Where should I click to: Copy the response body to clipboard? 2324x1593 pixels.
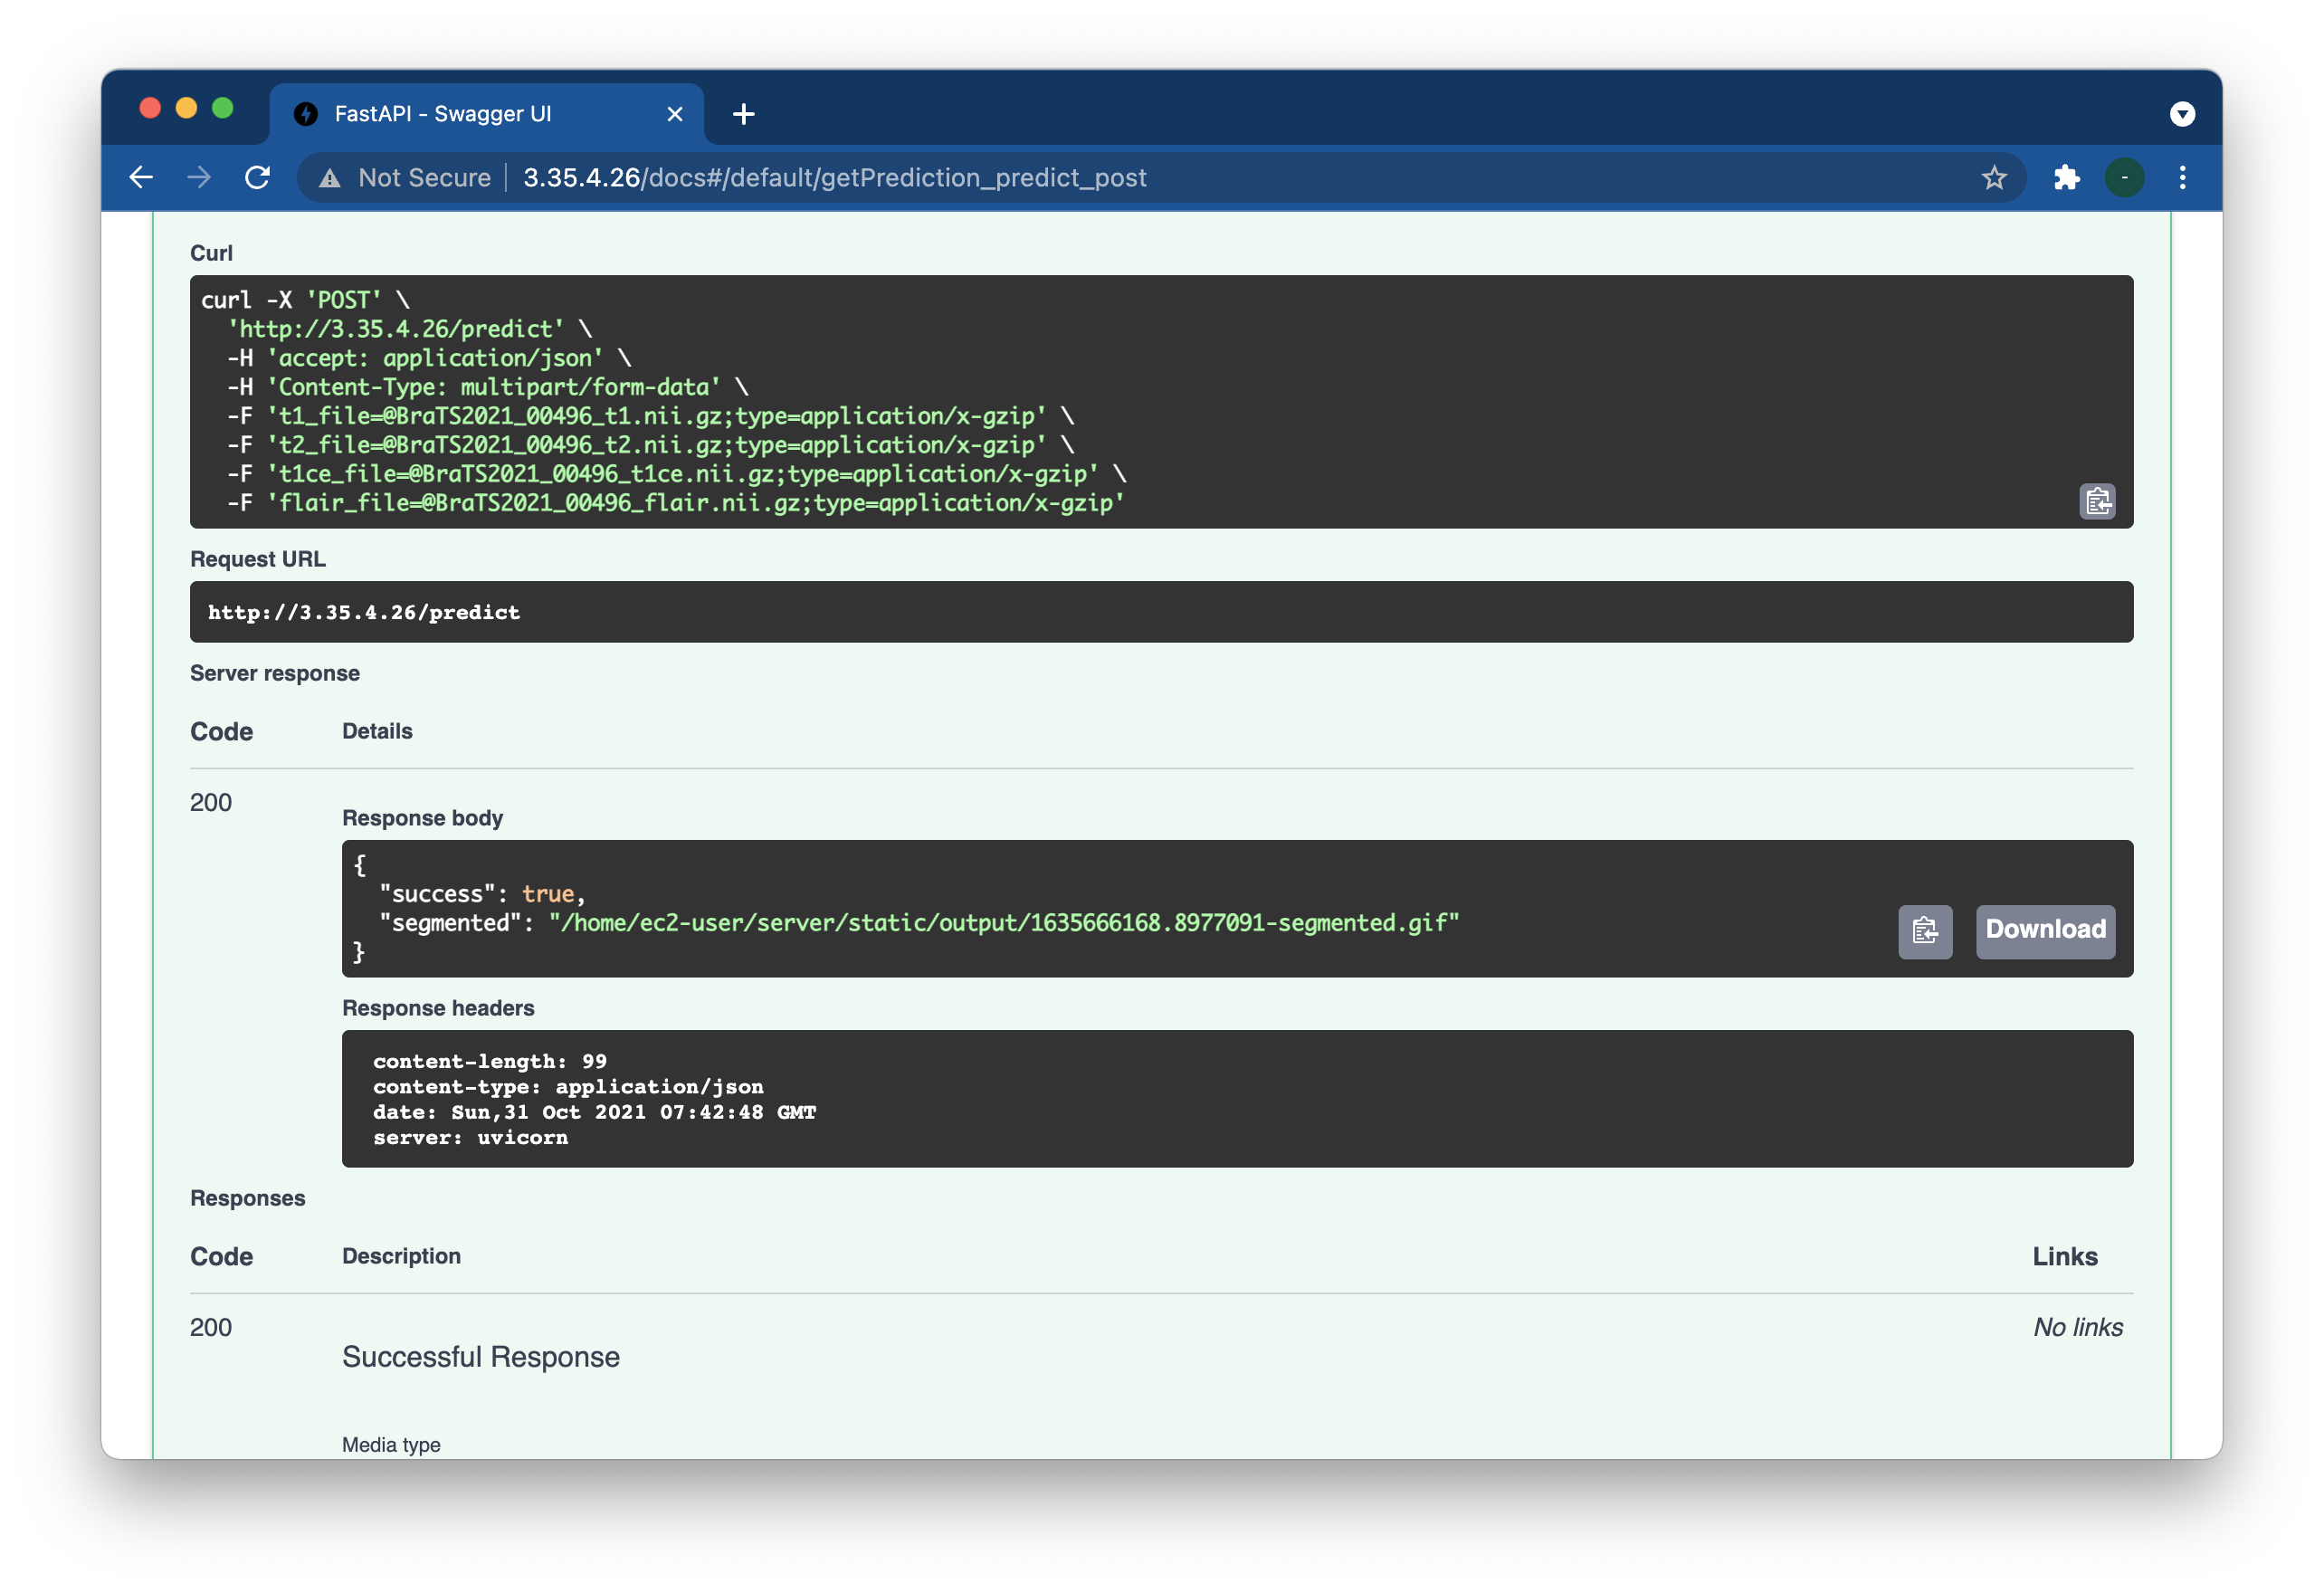pyautogui.click(x=1924, y=931)
